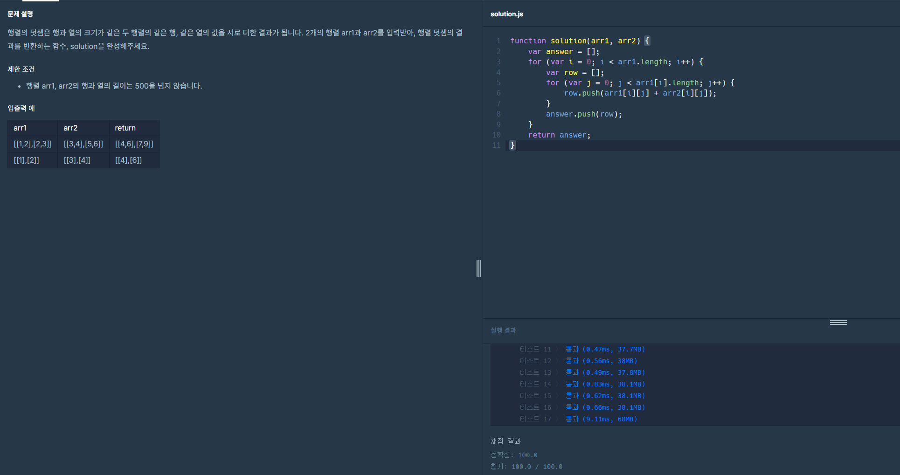Click the arr1 table header cell

tap(33, 128)
